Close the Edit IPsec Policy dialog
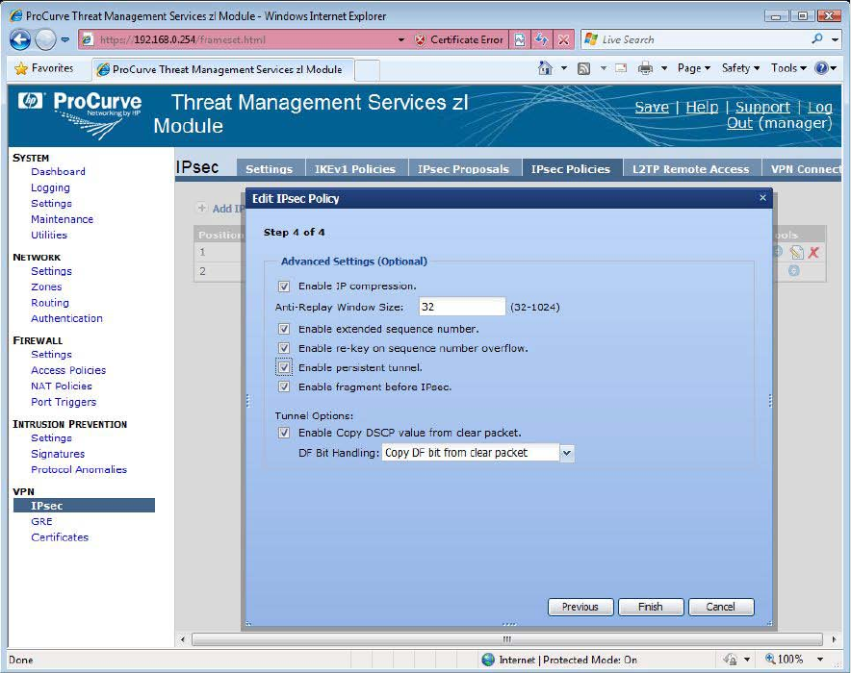Image resolution: width=851 pixels, height=673 pixels. click(762, 198)
